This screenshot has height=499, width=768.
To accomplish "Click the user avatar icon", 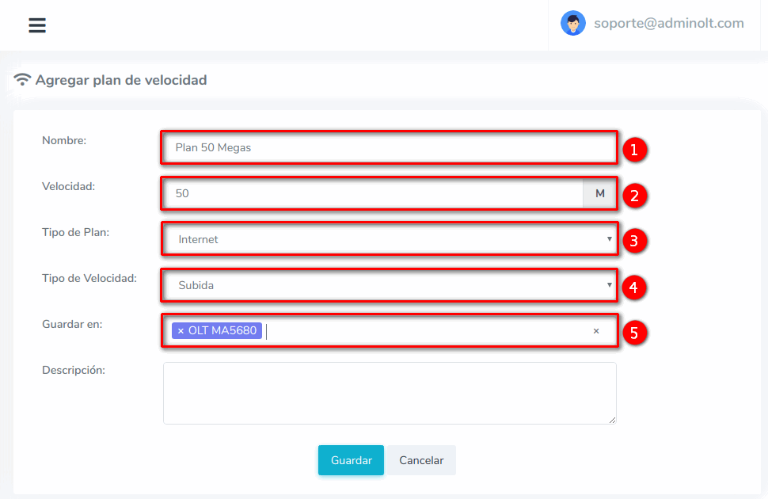I will [572, 24].
